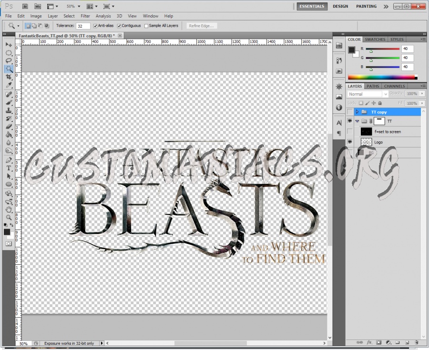Select the Zoom tool
Viewport: 429px width, 350px height.
coord(9,218)
